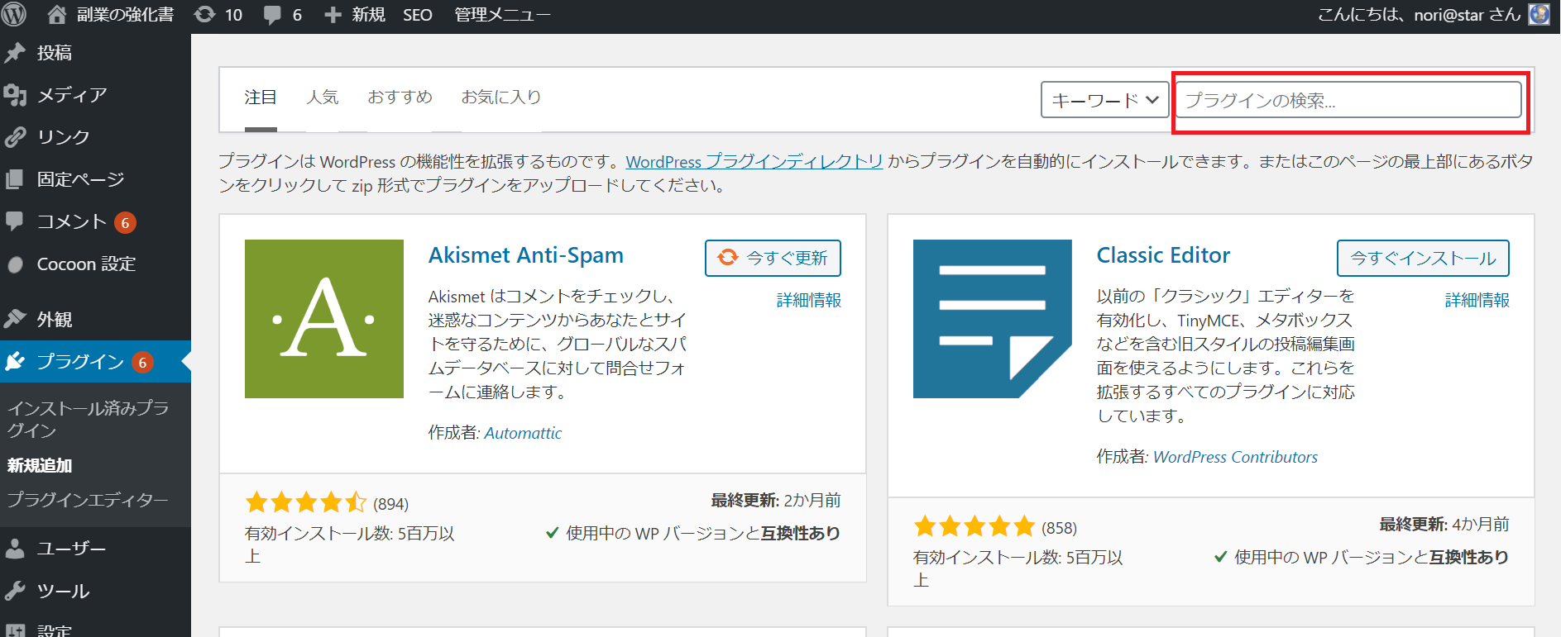This screenshot has width=1561, height=637.
Task: Click the Akismet Anti-Spam green logo
Action: [x=324, y=319]
